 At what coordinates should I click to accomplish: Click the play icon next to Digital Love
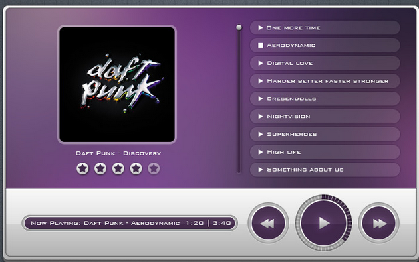261,63
